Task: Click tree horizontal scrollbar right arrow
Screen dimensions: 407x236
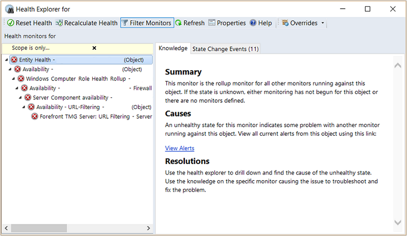Action: coord(149,228)
